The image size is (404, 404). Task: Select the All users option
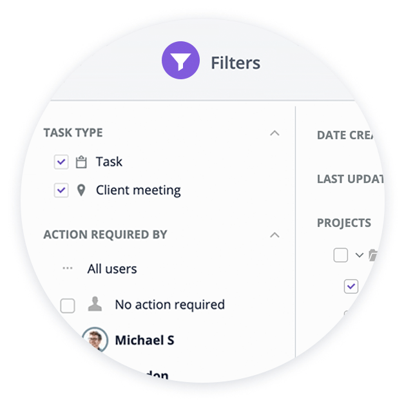pyautogui.click(x=112, y=269)
